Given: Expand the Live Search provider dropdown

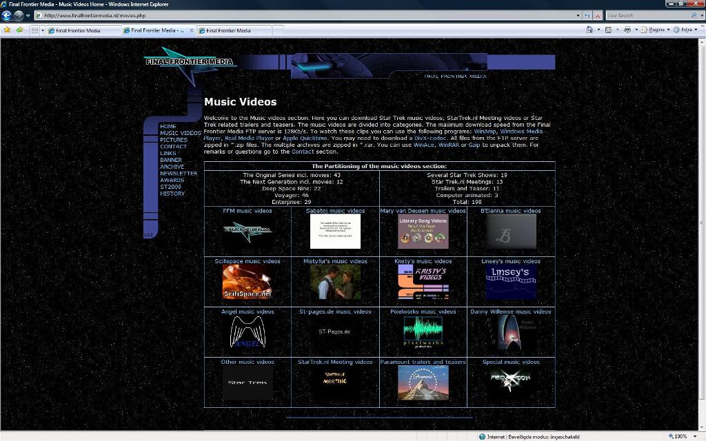Looking at the screenshot, I should pos(701,15).
